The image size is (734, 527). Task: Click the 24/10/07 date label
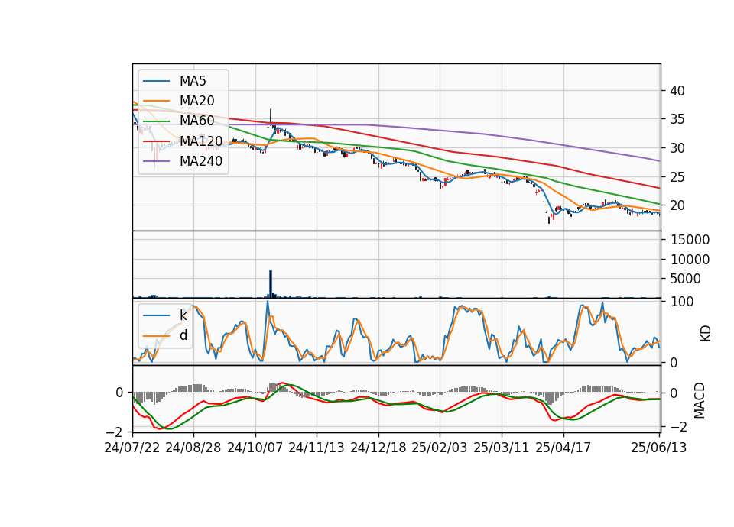[x=255, y=448]
